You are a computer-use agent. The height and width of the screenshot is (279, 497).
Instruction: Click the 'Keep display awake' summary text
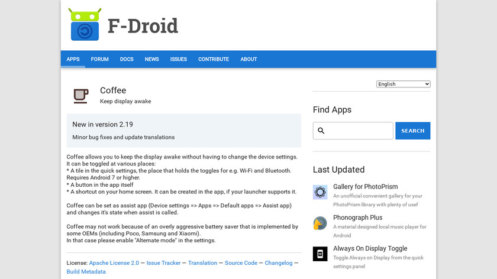(x=125, y=101)
